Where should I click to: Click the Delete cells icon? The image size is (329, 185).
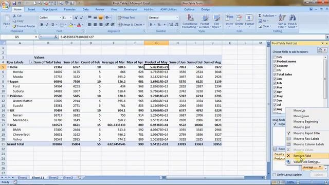coord(239,17)
